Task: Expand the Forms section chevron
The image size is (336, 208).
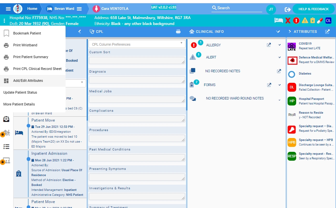Action: [279, 85]
